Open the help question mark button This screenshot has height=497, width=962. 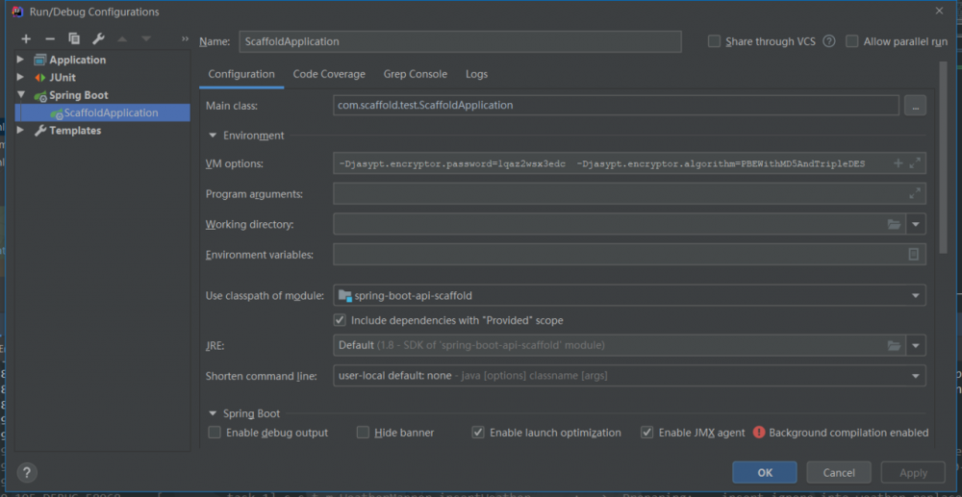click(27, 472)
